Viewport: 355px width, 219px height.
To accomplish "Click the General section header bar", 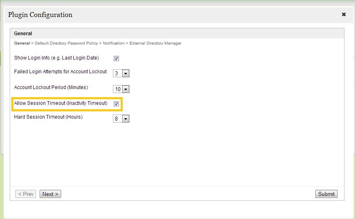I will tap(177, 34).
